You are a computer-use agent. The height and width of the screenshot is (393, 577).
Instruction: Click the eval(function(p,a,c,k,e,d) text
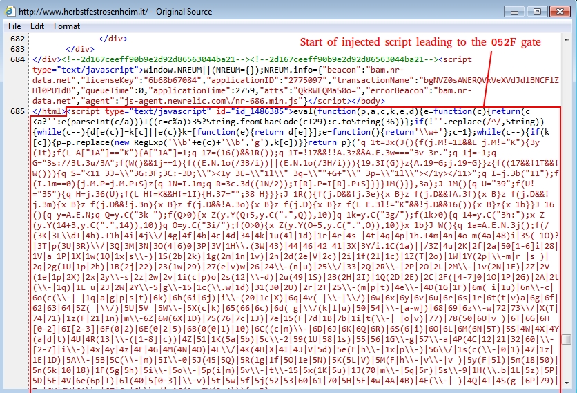pyautogui.click(x=356, y=111)
